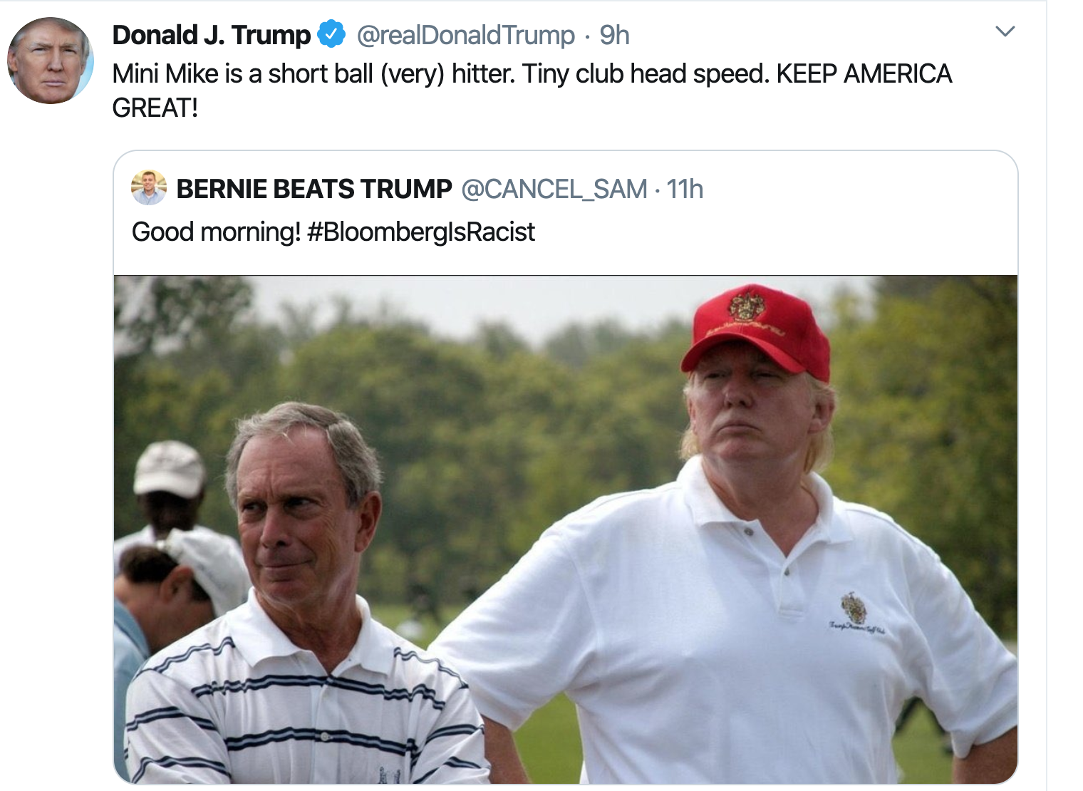Click the crest logo on the white polo

[x=854, y=608]
